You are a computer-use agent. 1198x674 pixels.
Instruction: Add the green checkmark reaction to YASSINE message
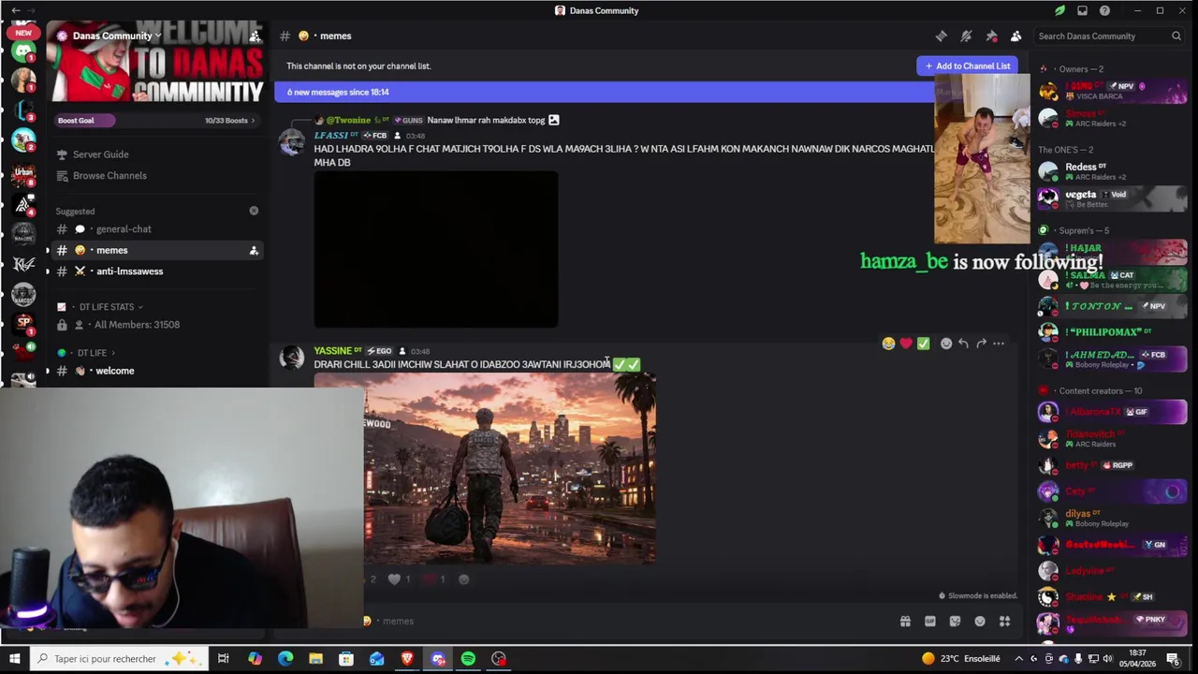pos(924,344)
